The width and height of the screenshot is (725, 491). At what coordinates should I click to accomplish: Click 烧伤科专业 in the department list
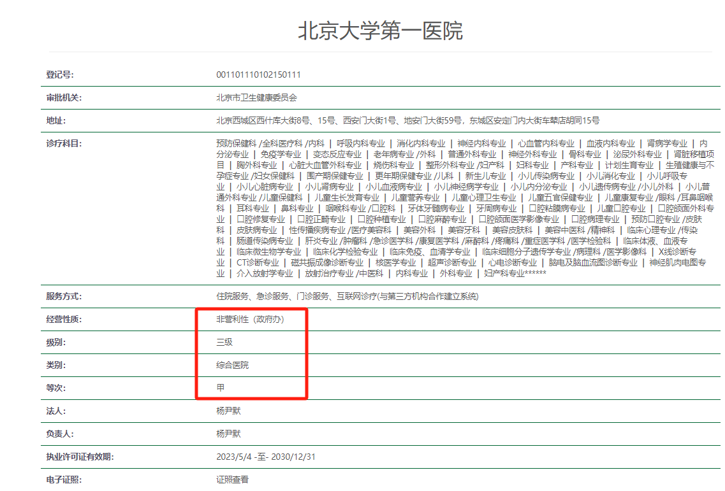tap(393, 166)
